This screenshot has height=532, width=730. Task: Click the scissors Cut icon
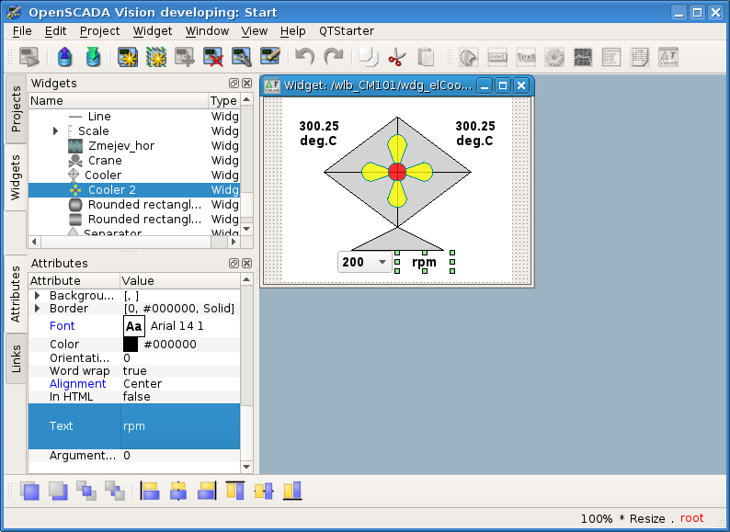point(396,57)
